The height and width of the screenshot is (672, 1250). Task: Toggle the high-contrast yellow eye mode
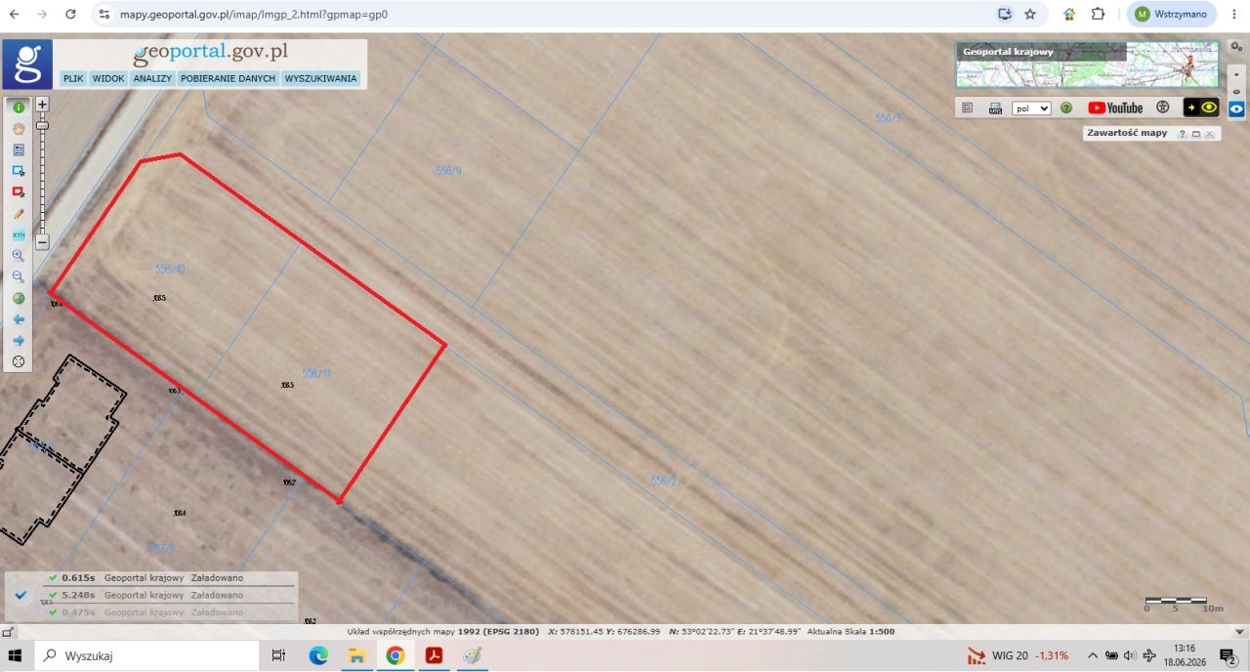click(1201, 107)
